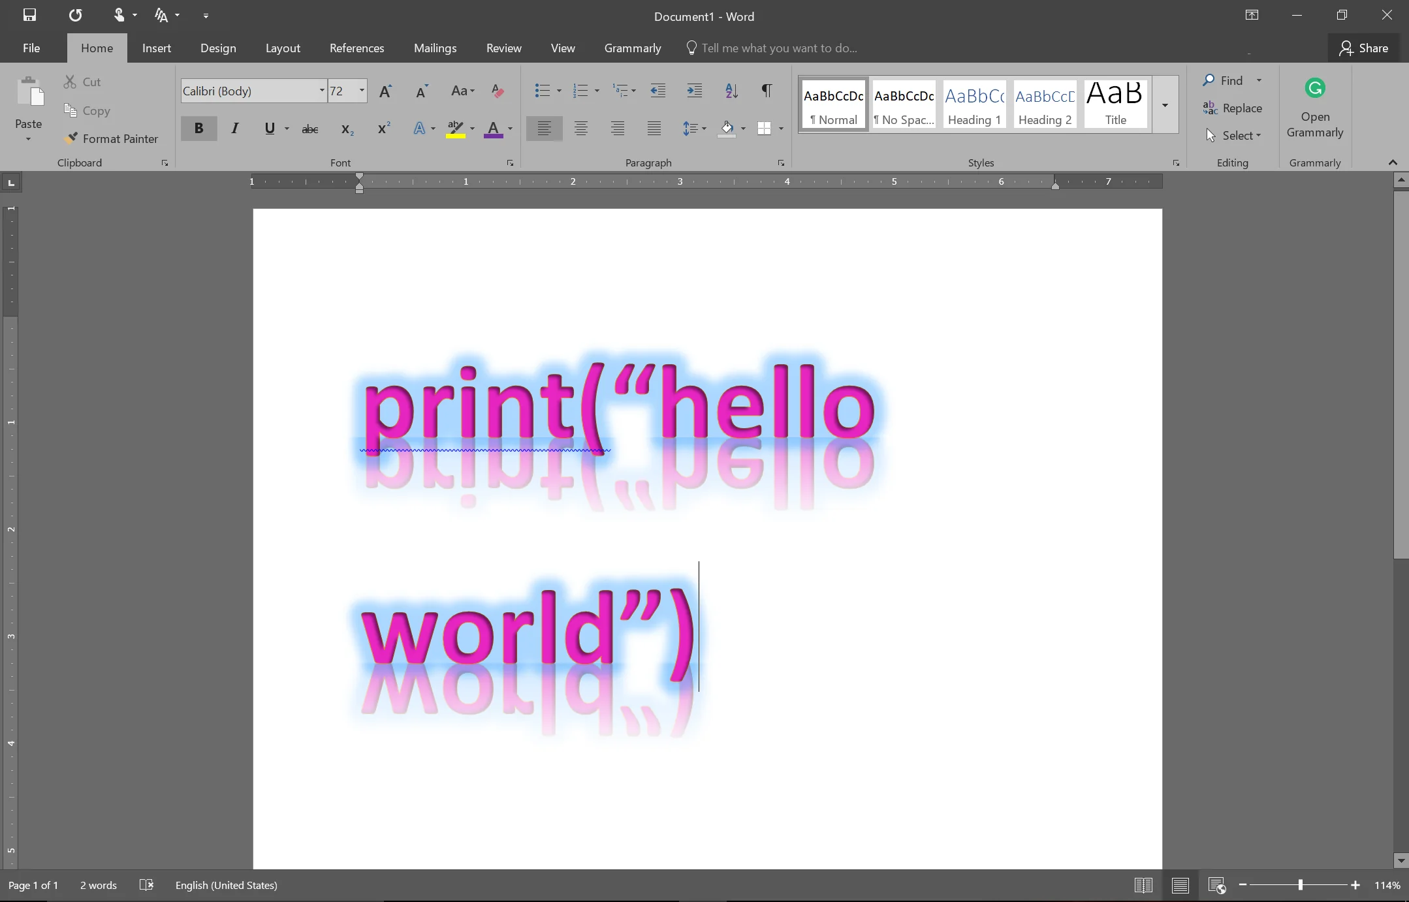Viewport: 1409px width, 902px height.
Task: Expand the Styles gallery more arrow
Action: click(1165, 105)
